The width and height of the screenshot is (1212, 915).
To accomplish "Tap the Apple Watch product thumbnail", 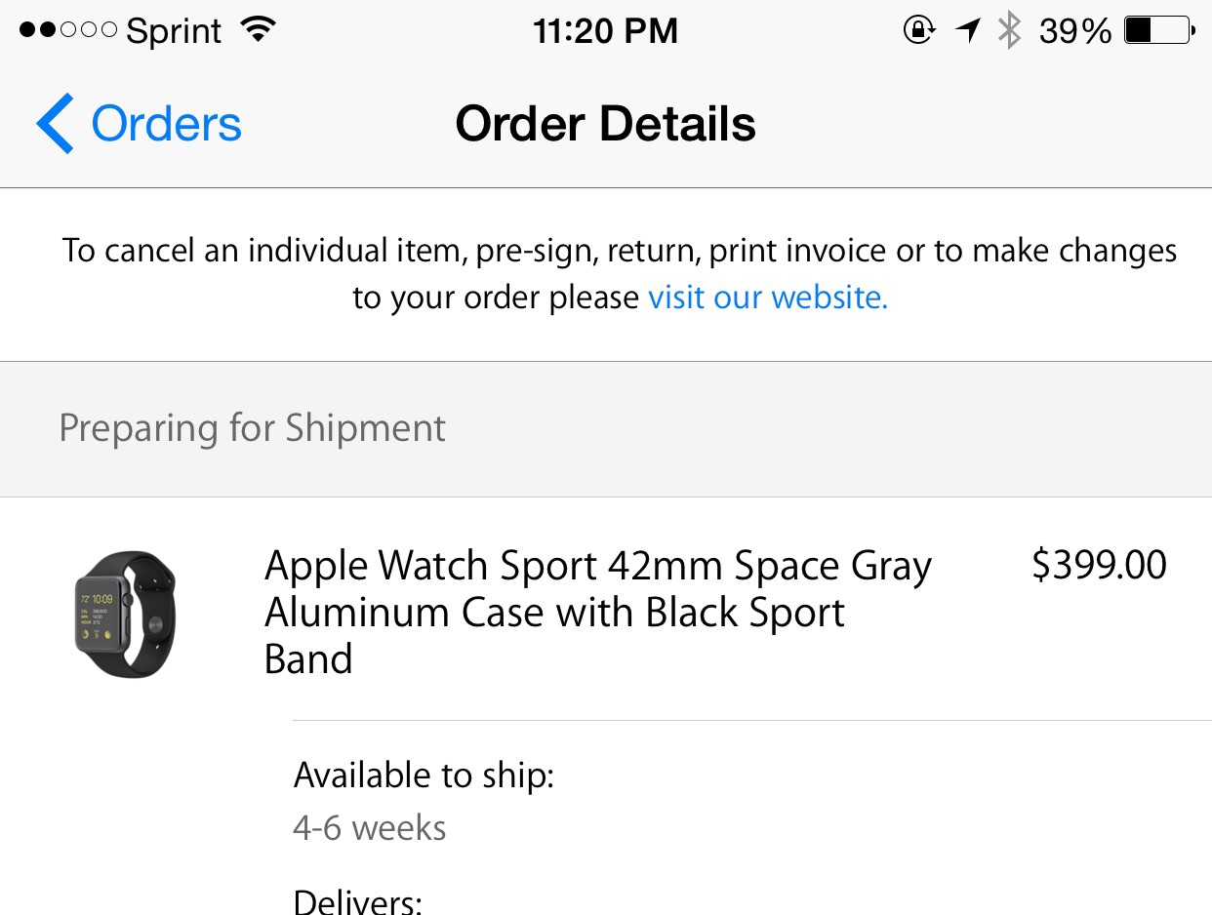I will [126, 614].
